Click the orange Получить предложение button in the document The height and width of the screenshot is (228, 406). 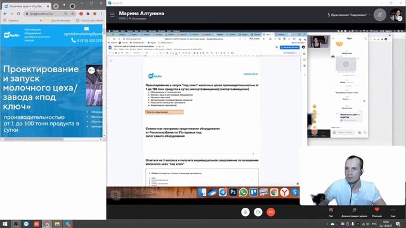click(164, 112)
